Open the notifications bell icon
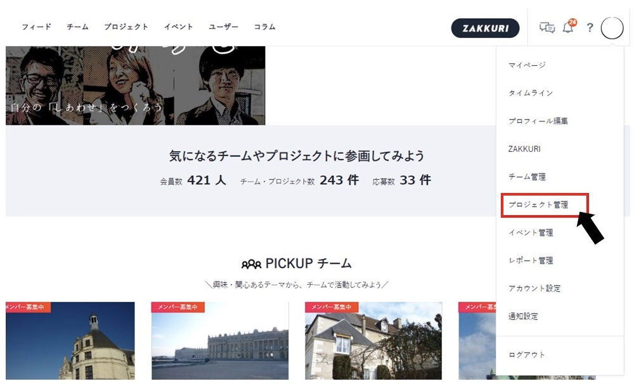 coord(568,28)
